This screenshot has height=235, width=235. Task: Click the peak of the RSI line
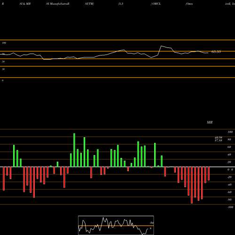(161, 46)
